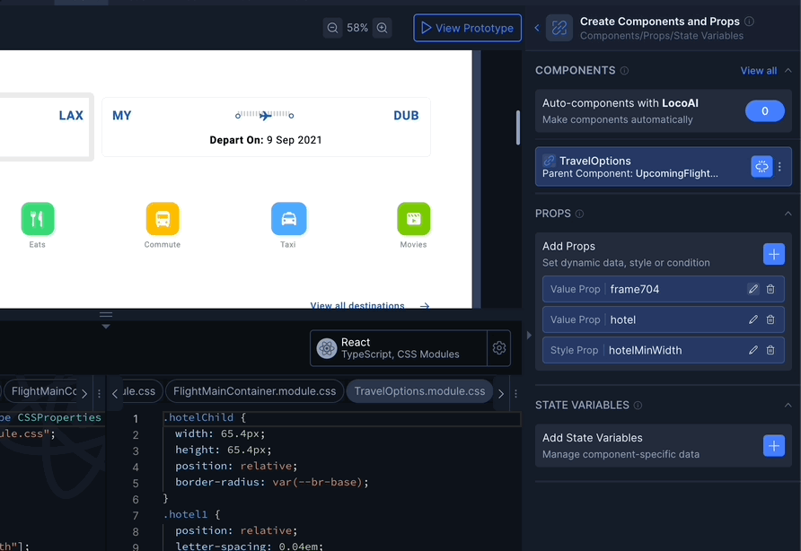
Task: Add a new prop with plus button
Action: (x=774, y=254)
